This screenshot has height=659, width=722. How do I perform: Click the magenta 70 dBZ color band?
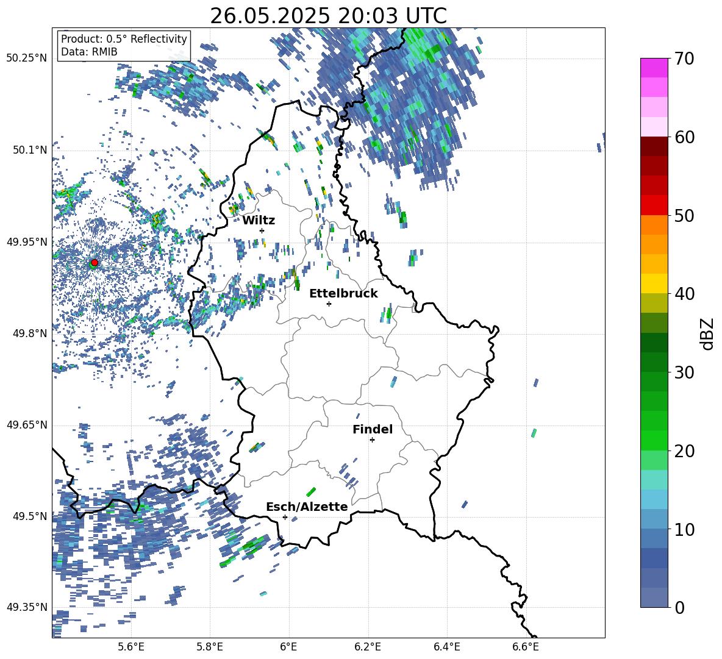click(654, 68)
